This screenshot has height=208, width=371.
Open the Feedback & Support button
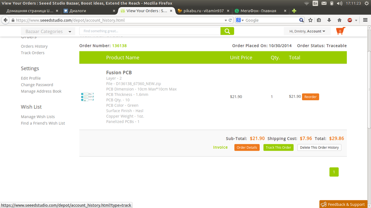[343, 204]
